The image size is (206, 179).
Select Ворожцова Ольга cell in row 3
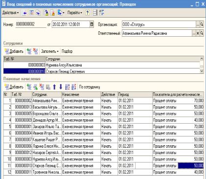click(x=46, y=114)
